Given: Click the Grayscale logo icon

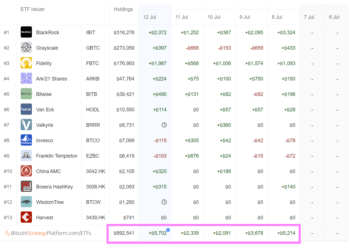Looking at the screenshot, I should [26, 48].
